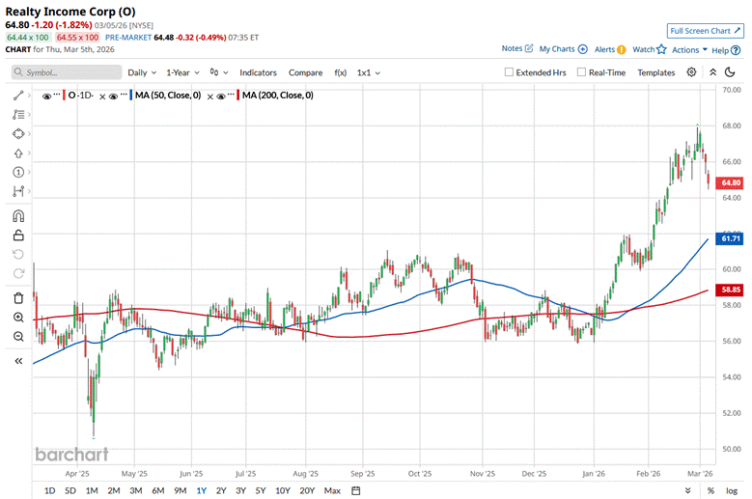Open the Actions dropdown menu

coord(689,49)
